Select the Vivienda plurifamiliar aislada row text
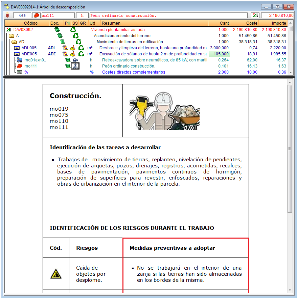This screenshot has height=299, width=298. pos(118,30)
